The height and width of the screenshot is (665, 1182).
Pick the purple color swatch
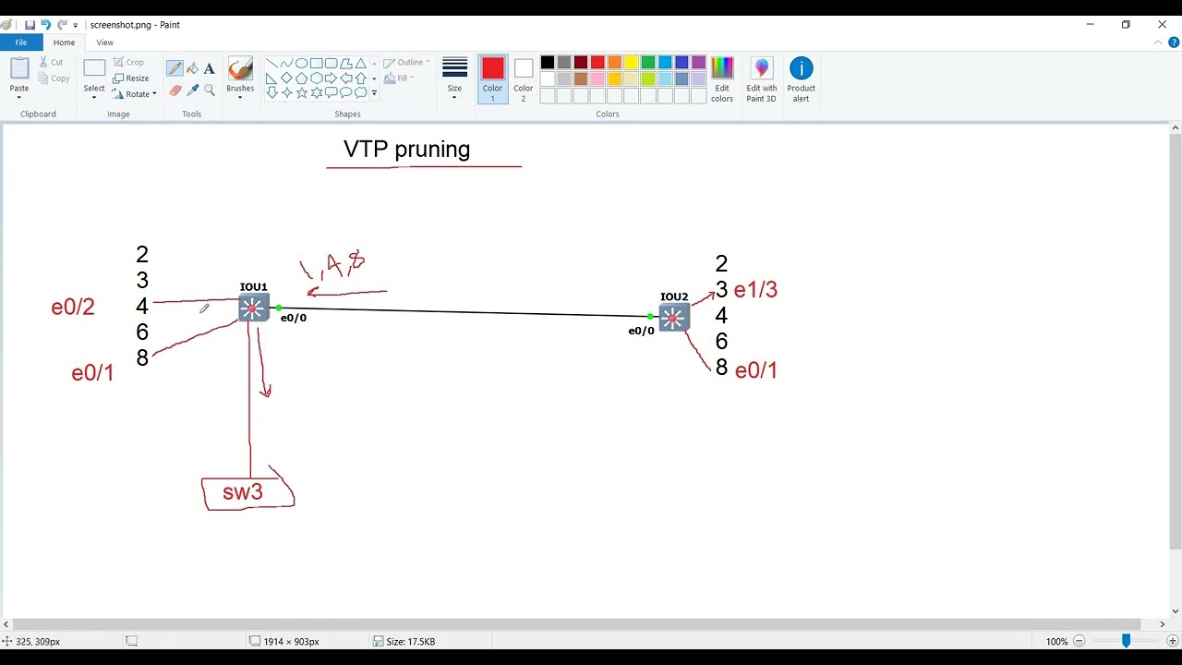pos(697,63)
